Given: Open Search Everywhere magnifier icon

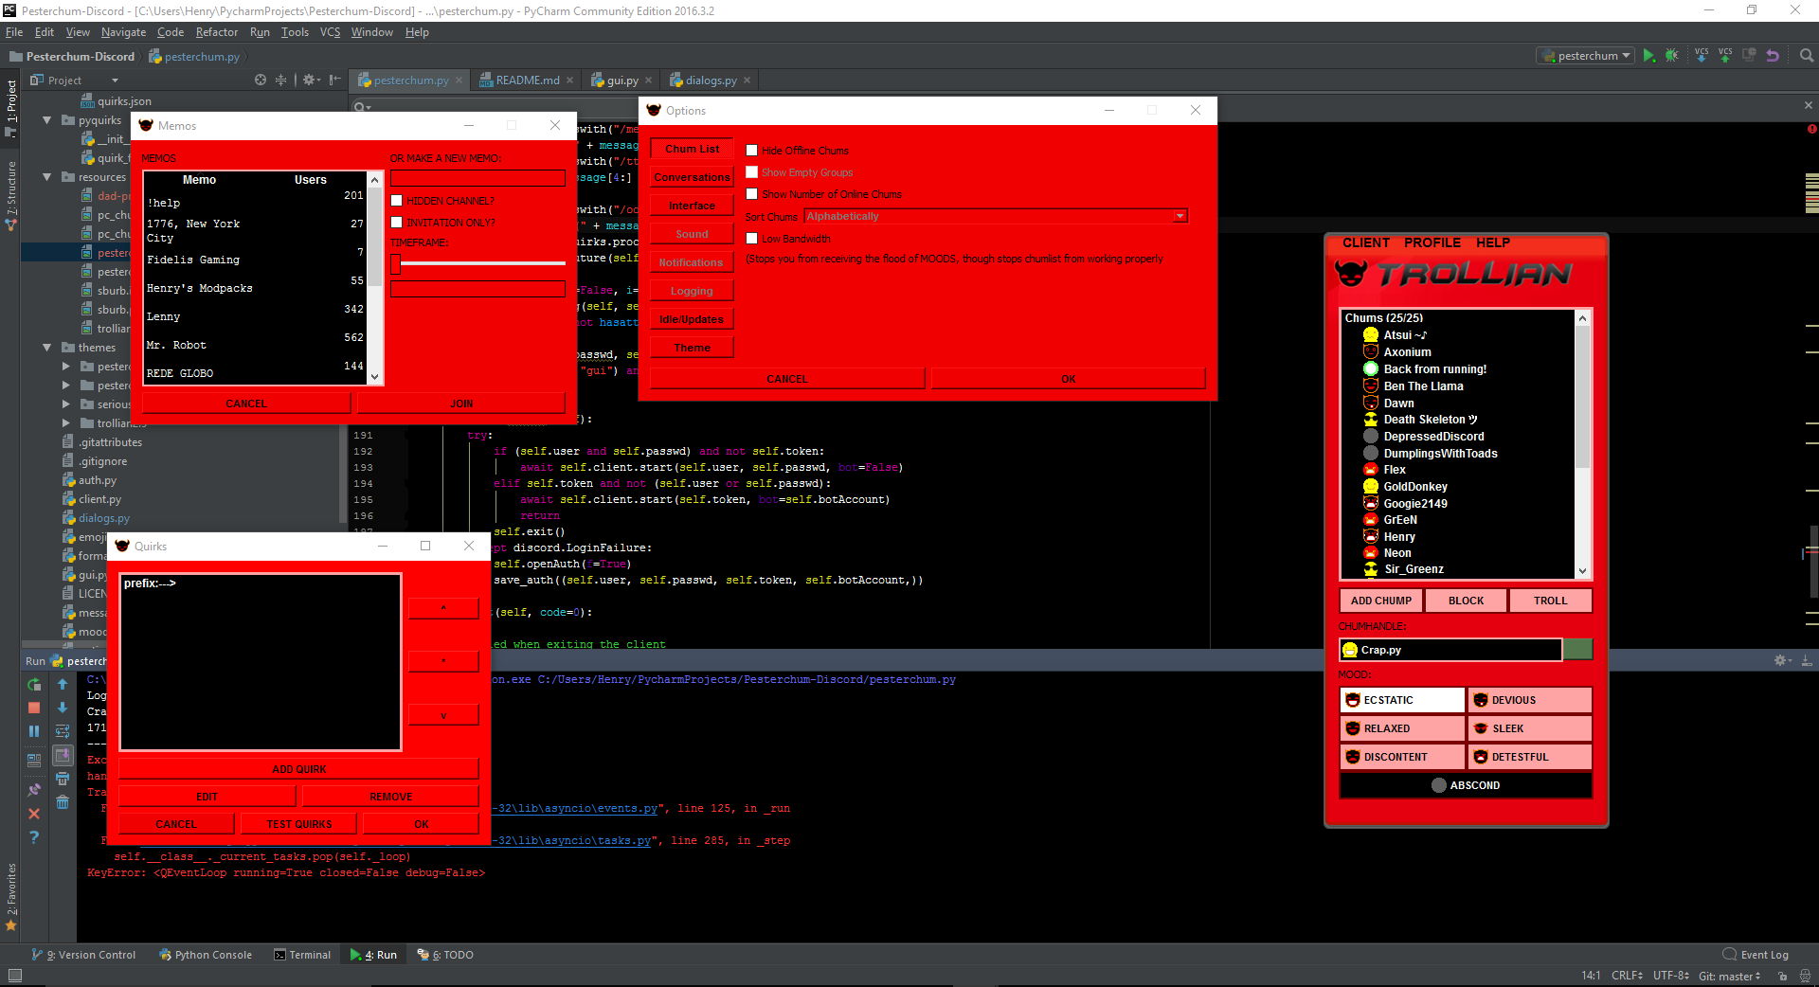Looking at the screenshot, I should 1807,56.
